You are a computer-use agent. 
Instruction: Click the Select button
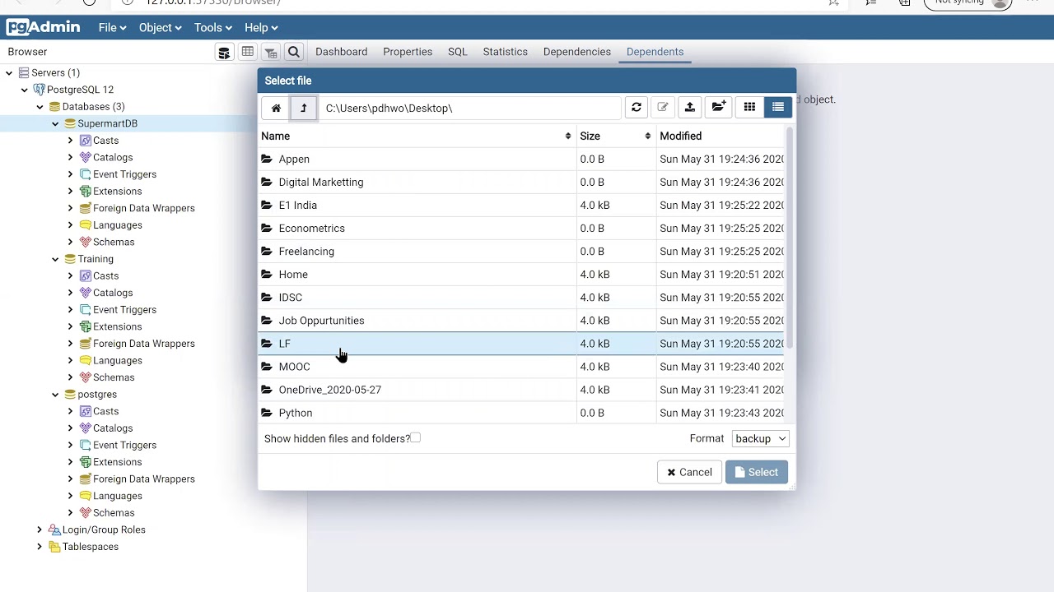tap(756, 472)
